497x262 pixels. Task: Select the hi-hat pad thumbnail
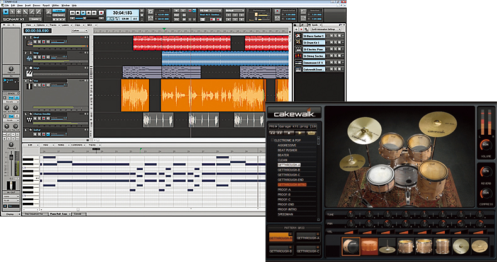(388, 246)
